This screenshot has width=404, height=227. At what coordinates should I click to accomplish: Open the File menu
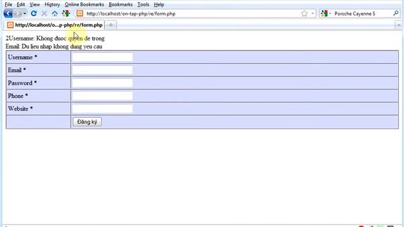tap(8, 4)
